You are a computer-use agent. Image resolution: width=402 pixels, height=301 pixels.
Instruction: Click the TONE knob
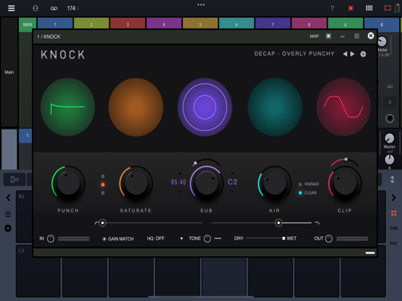coord(207,238)
